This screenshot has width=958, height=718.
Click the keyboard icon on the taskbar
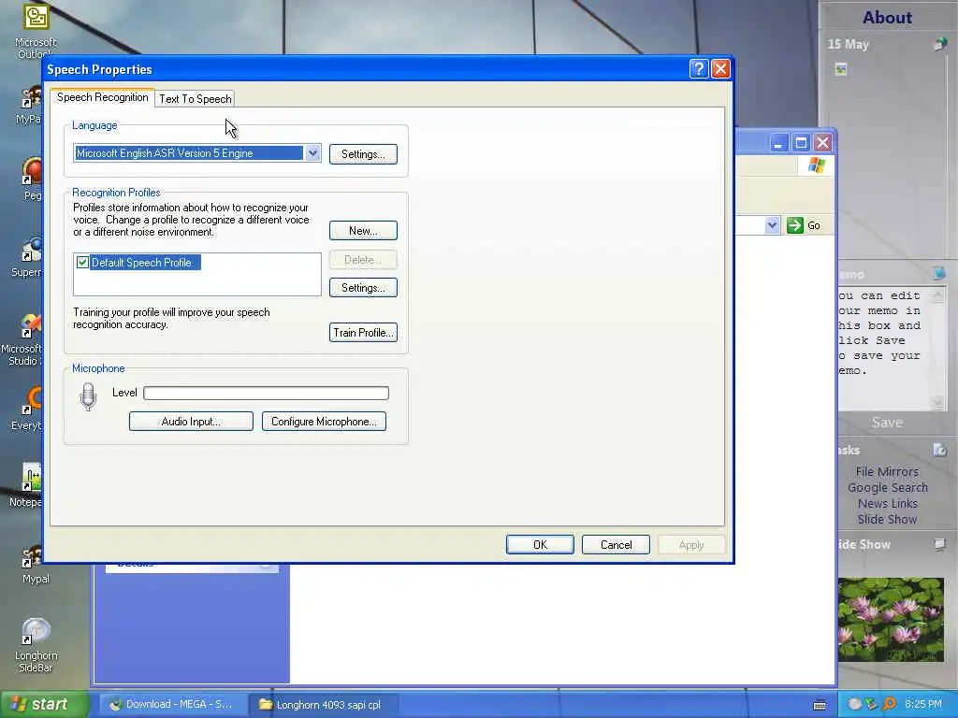(820, 705)
